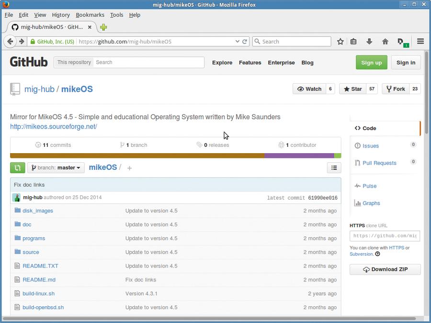Go to the Firefox home icon
Image resolution: width=431 pixels, height=323 pixels.
click(385, 42)
